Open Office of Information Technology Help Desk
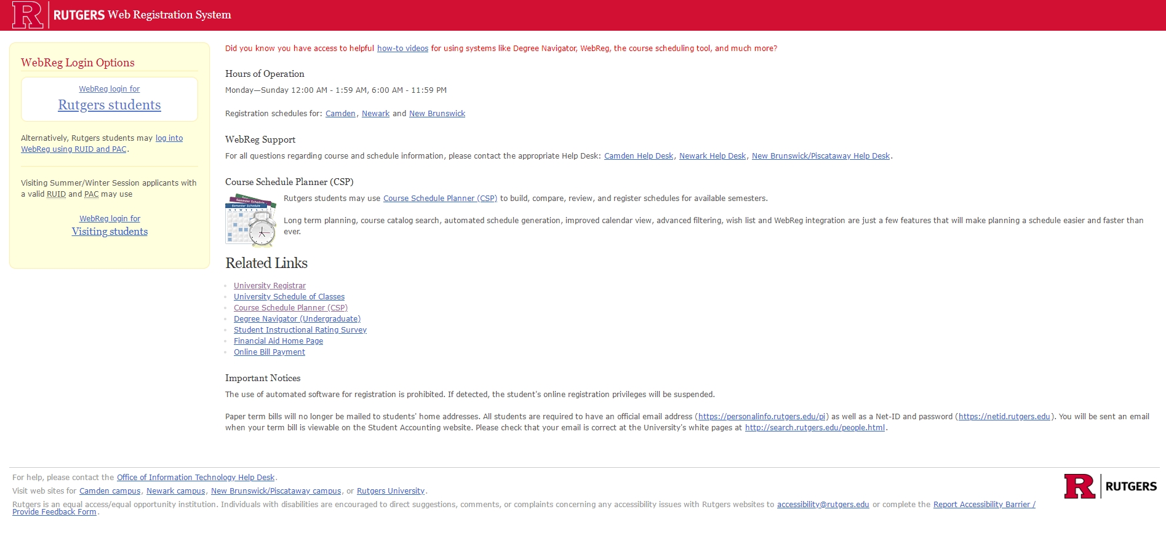Viewport: 1166px width, 552px height. tap(196, 478)
